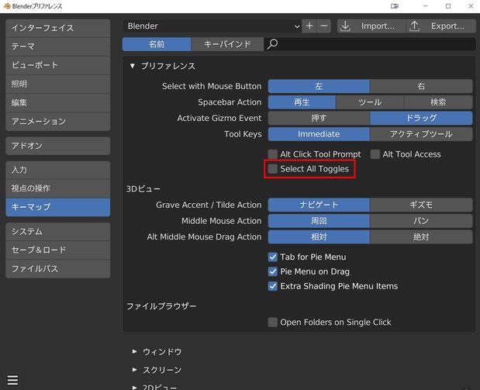Viewport: 480px width, 390px height.
Task: Enable Open Folders on Single Click
Action: 272,322
